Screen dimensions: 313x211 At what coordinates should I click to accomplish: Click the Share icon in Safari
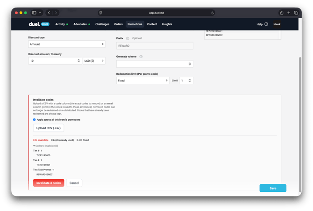(x=281, y=13)
